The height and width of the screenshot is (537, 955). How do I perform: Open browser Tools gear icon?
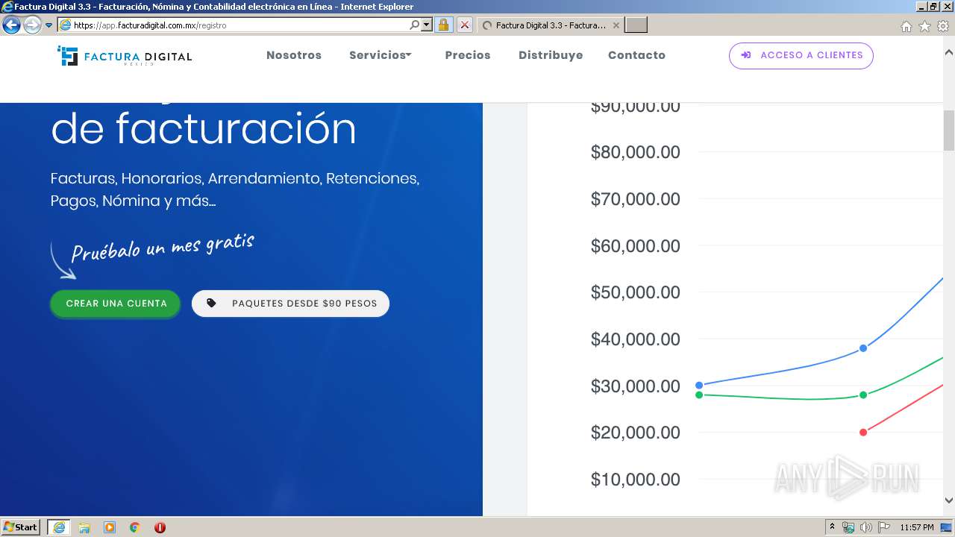pos(943,26)
